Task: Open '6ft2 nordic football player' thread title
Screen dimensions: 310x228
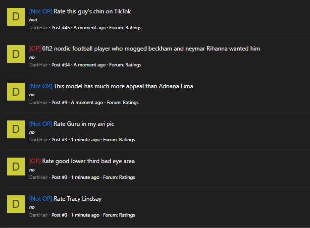Action: (x=151, y=49)
